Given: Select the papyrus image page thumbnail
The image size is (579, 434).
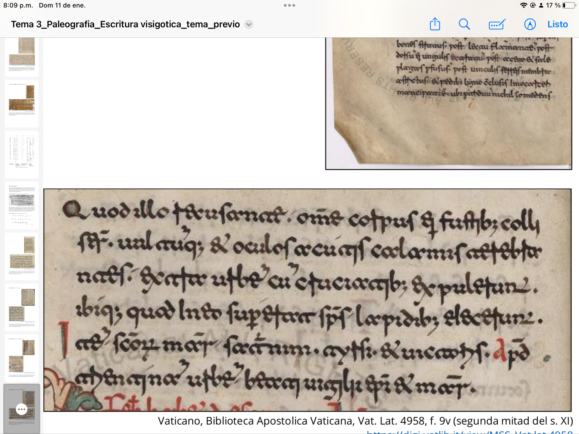Looking at the screenshot, I should (x=22, y=103).
